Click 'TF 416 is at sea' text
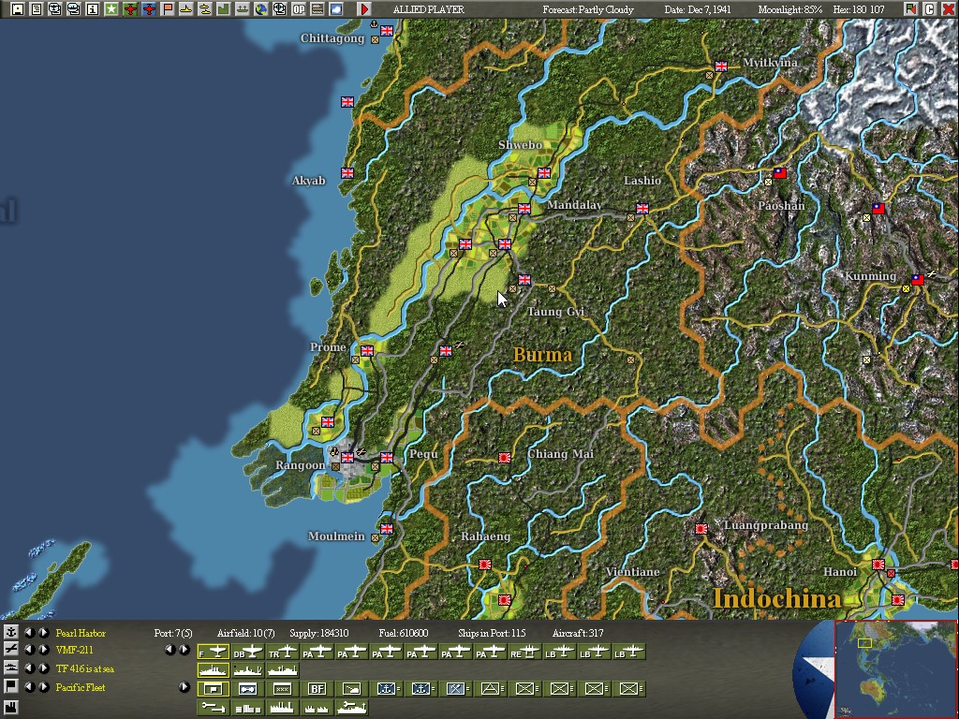The height and width of the screenshot is (719, 959). coord(85,668)
